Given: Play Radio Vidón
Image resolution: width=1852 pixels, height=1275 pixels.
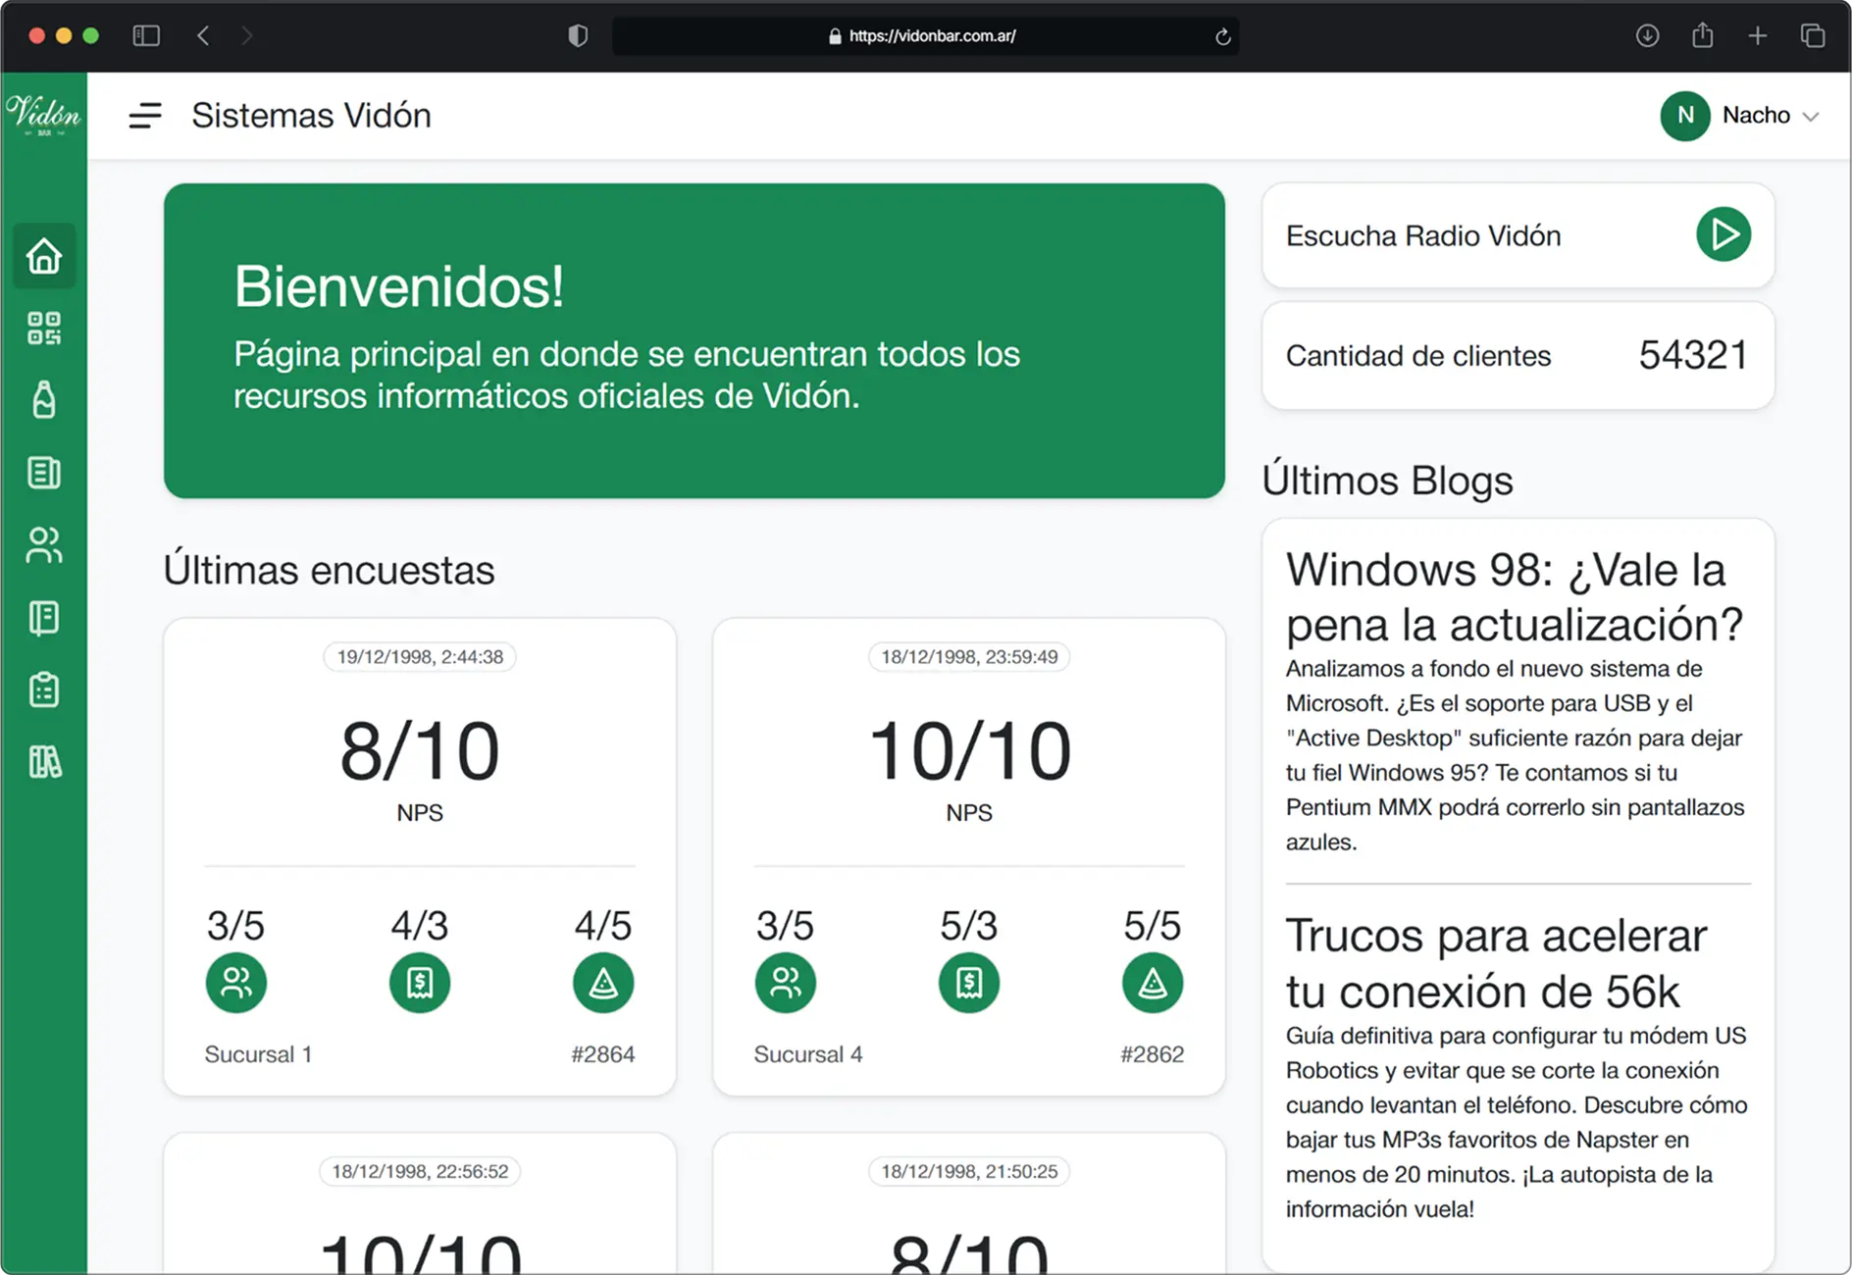Looking at the screenshot, I should point(1723,234).
